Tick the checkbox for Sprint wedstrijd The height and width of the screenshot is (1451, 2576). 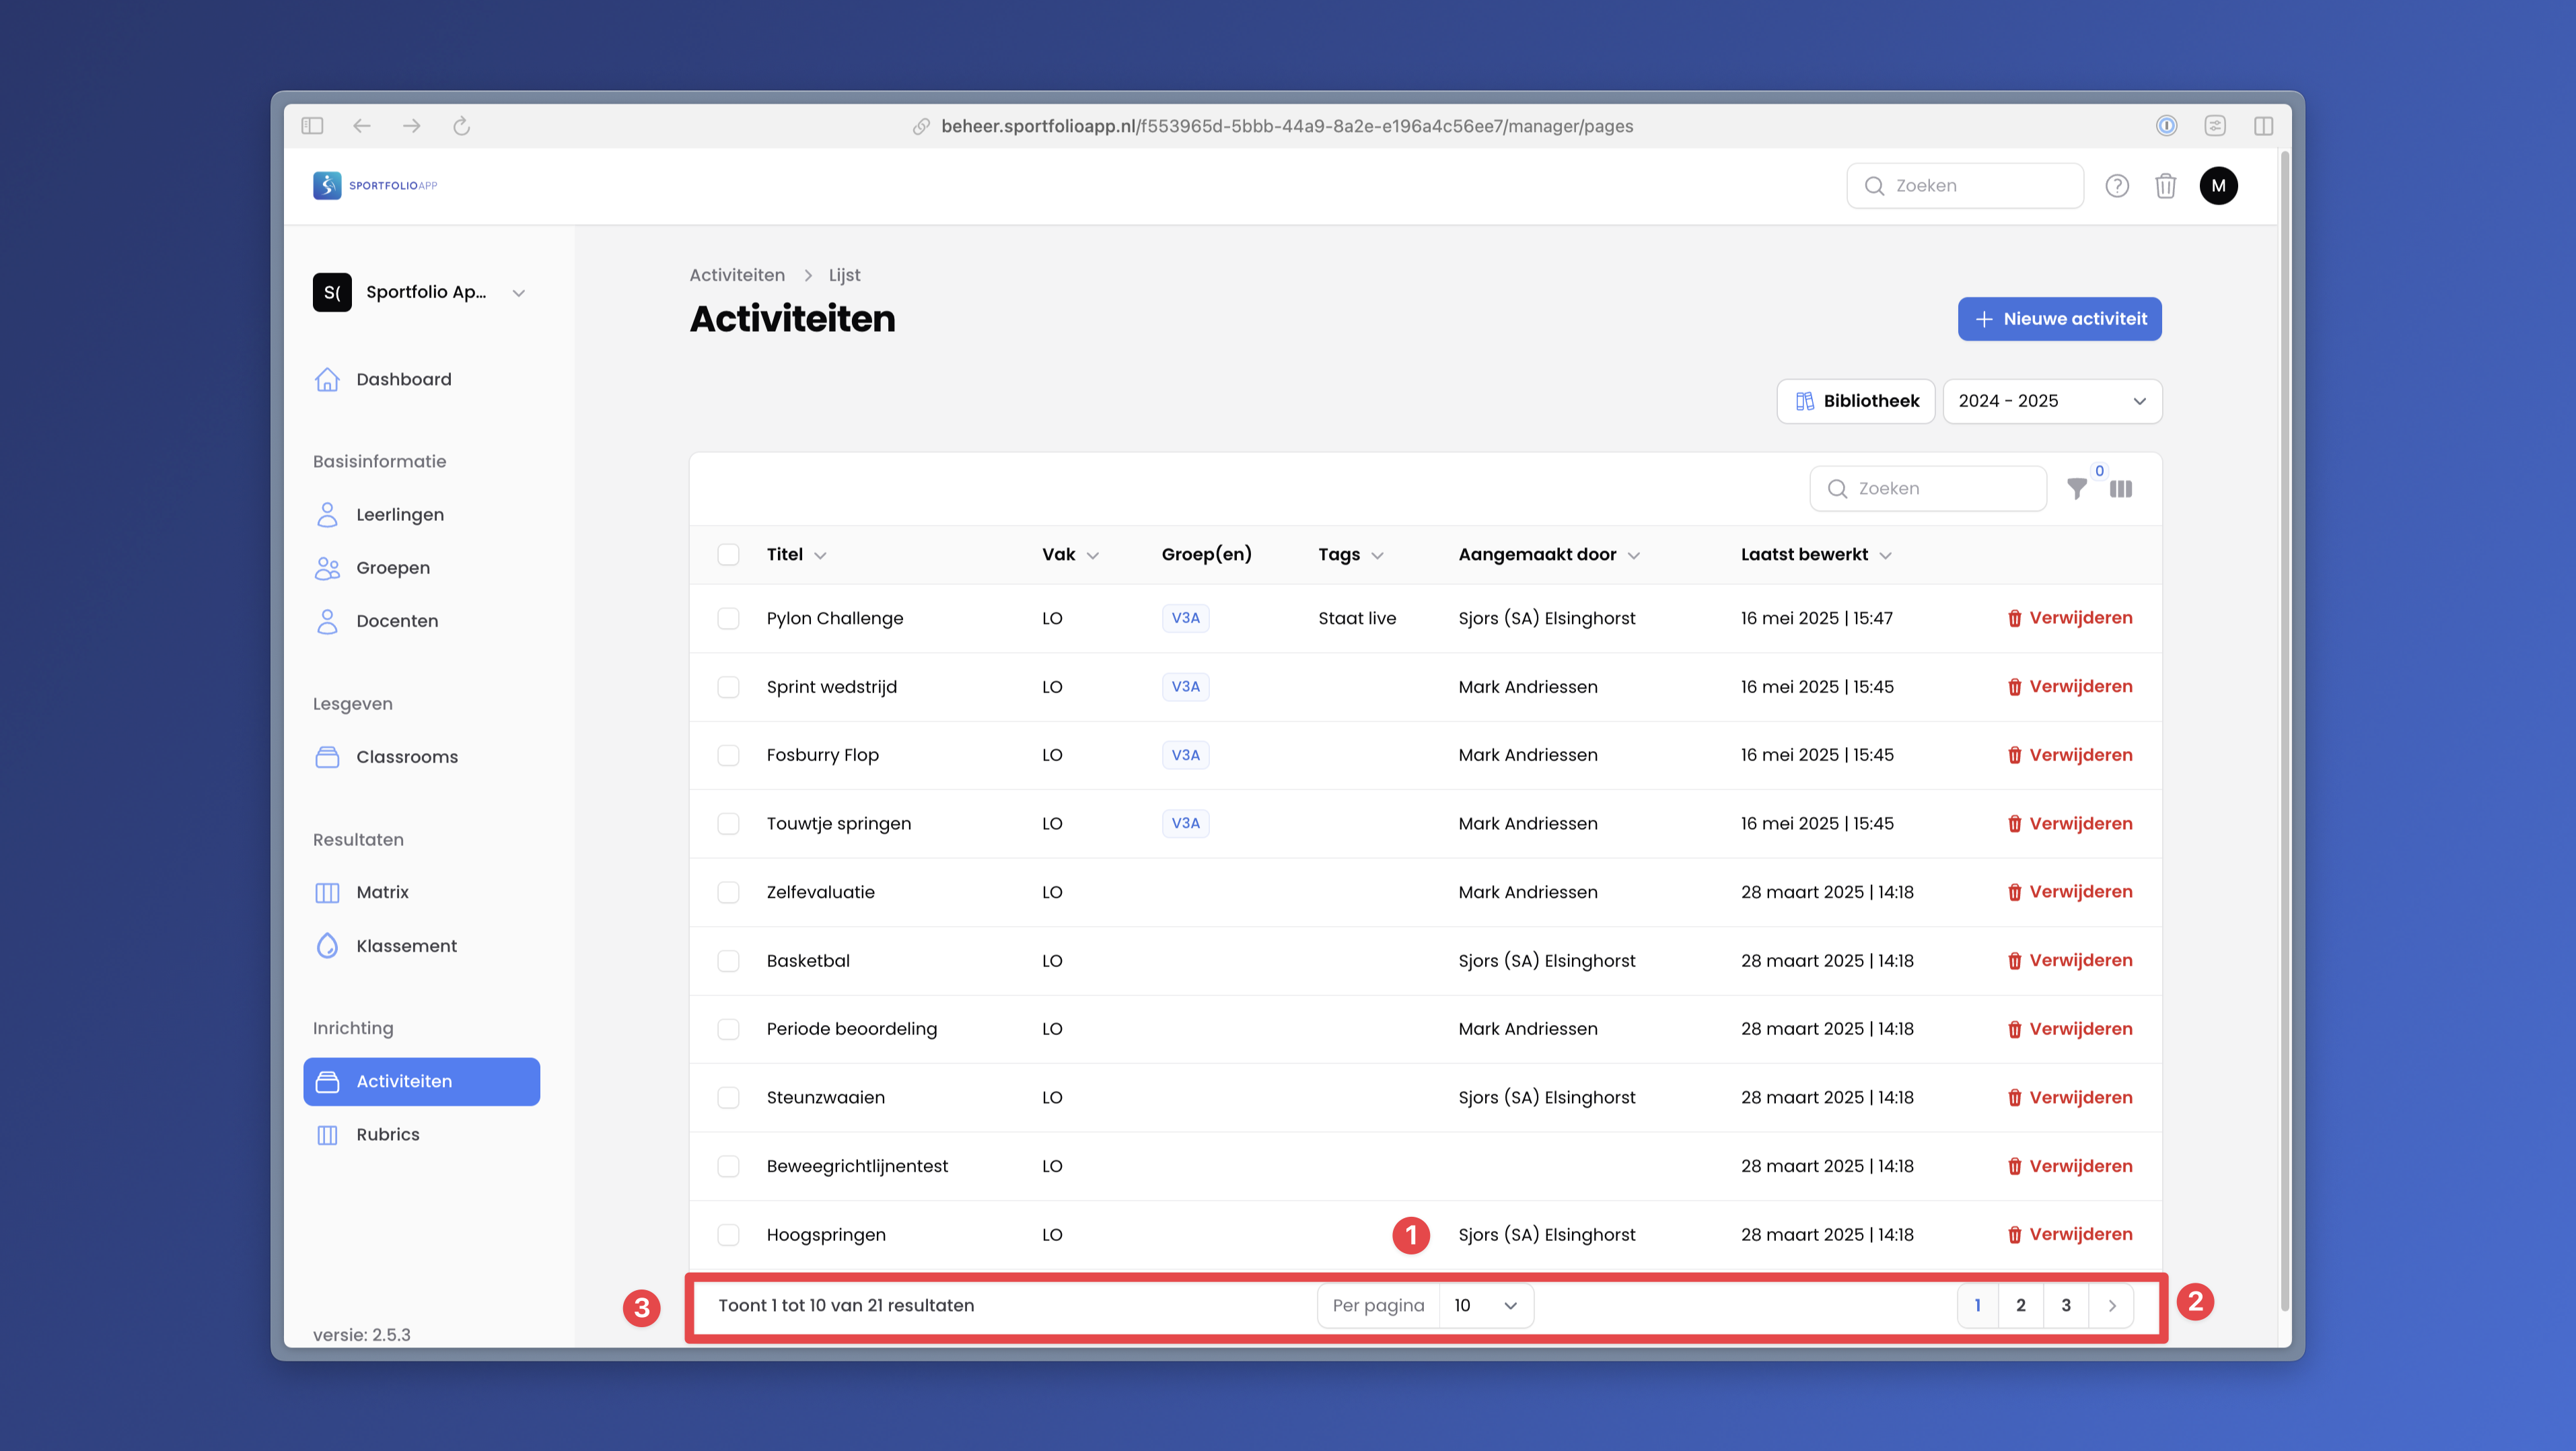(728, 687)
